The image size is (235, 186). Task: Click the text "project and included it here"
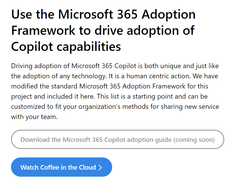[x=53, y=96]
